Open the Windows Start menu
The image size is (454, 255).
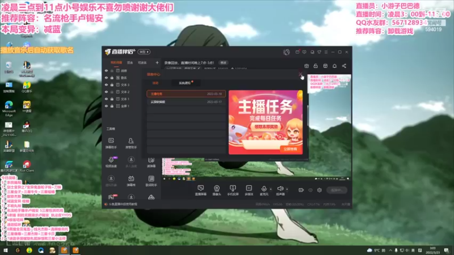(6, 250)
